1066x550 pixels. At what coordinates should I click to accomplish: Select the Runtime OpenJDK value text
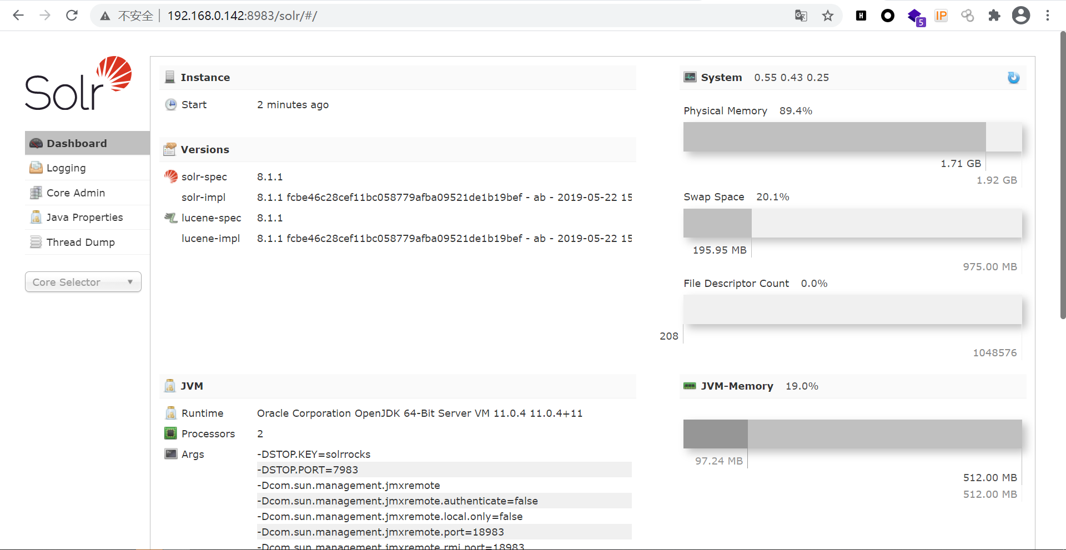pos(420,413)
